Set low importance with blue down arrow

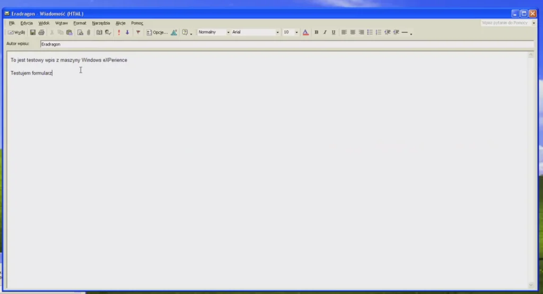coord(127,32)
